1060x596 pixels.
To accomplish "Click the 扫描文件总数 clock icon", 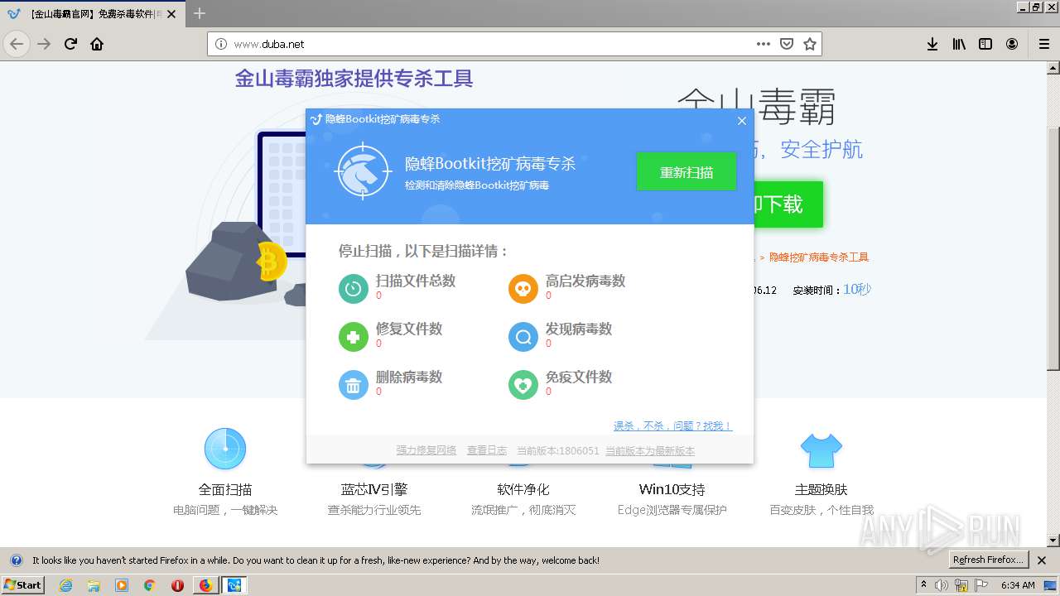I will [354, 289].
